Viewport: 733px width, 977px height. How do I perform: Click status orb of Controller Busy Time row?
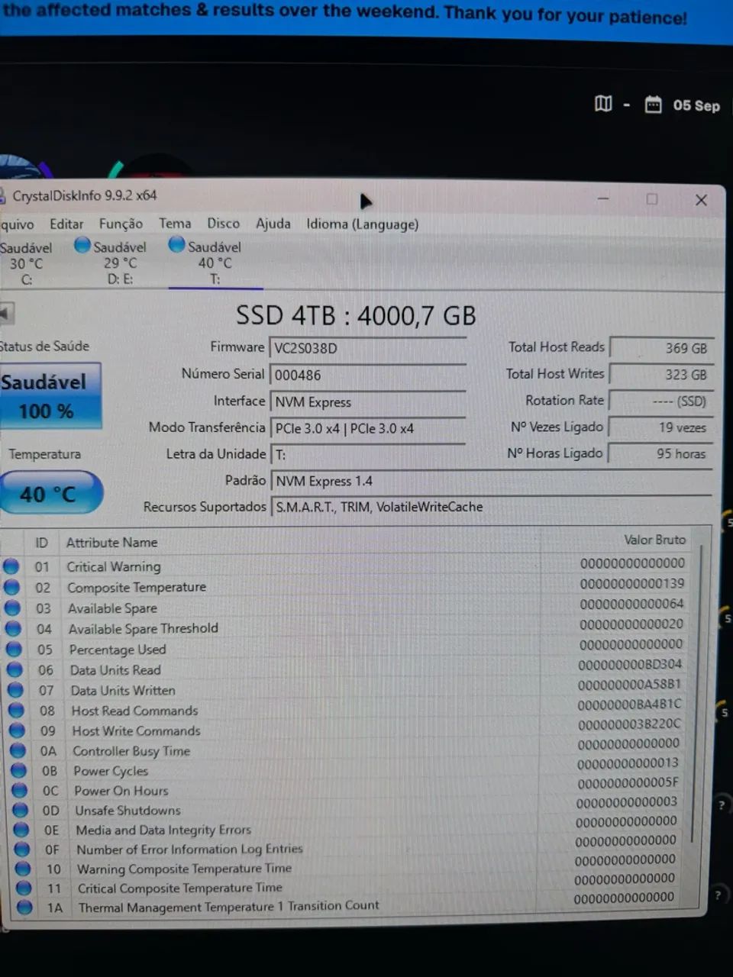coord(18,750)
